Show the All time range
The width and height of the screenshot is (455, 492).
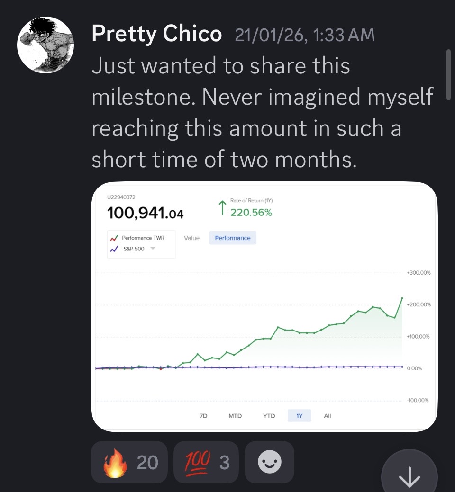click(x=328, y=416)
